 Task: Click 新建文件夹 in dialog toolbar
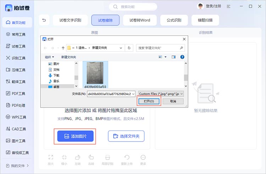(69, 57)
